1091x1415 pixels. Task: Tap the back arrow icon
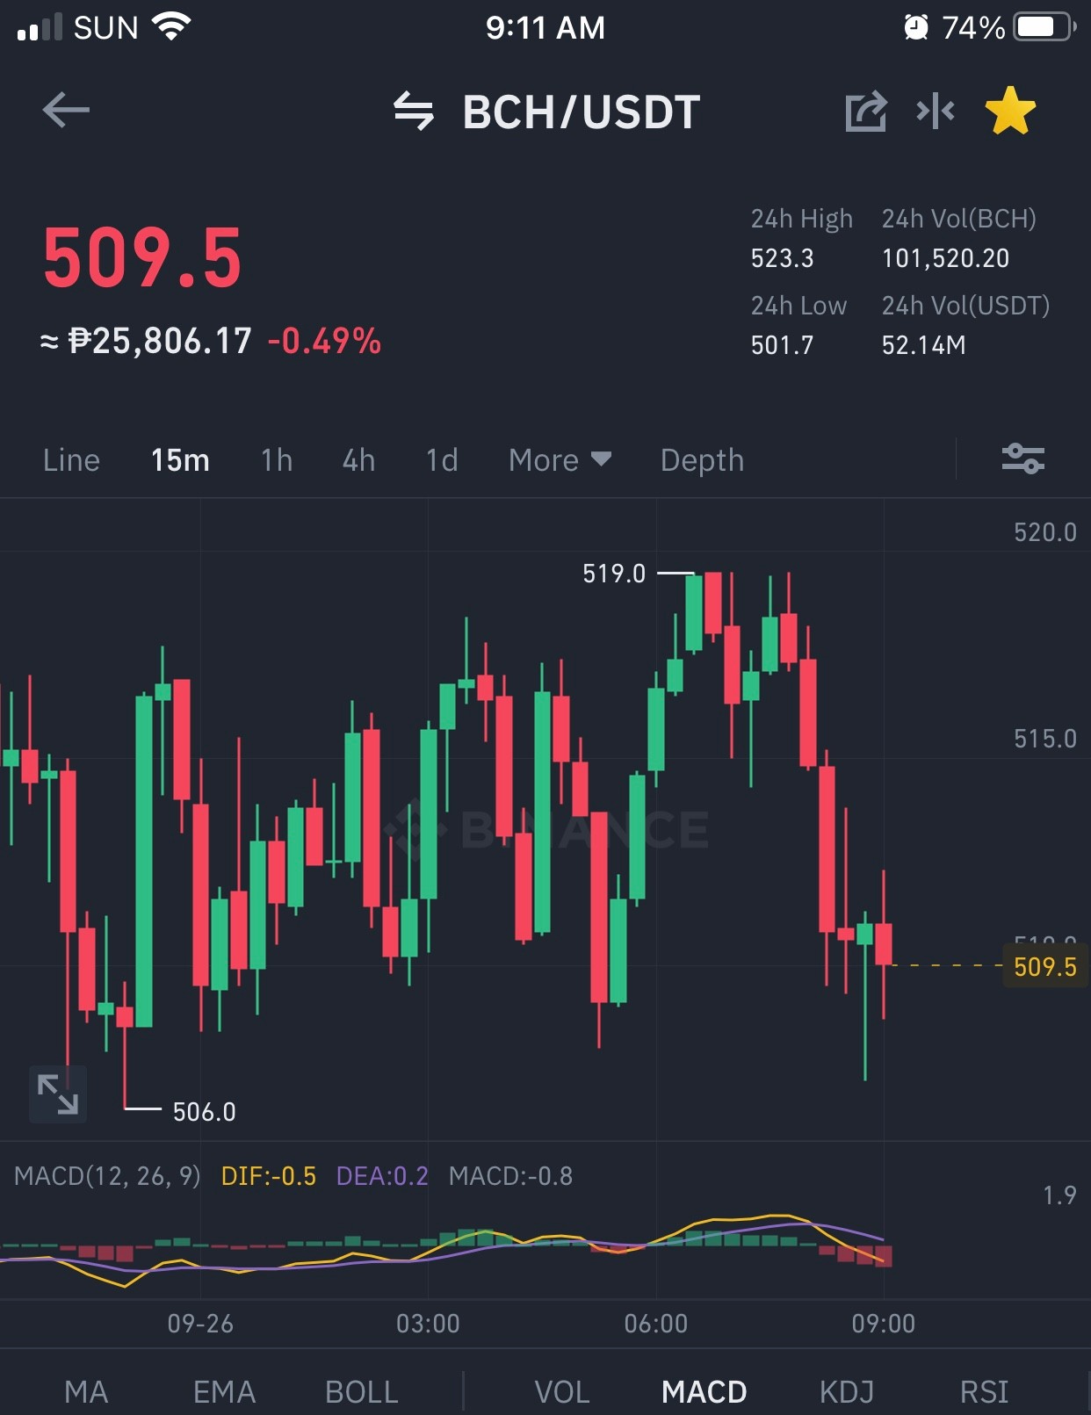click(66, 111)
